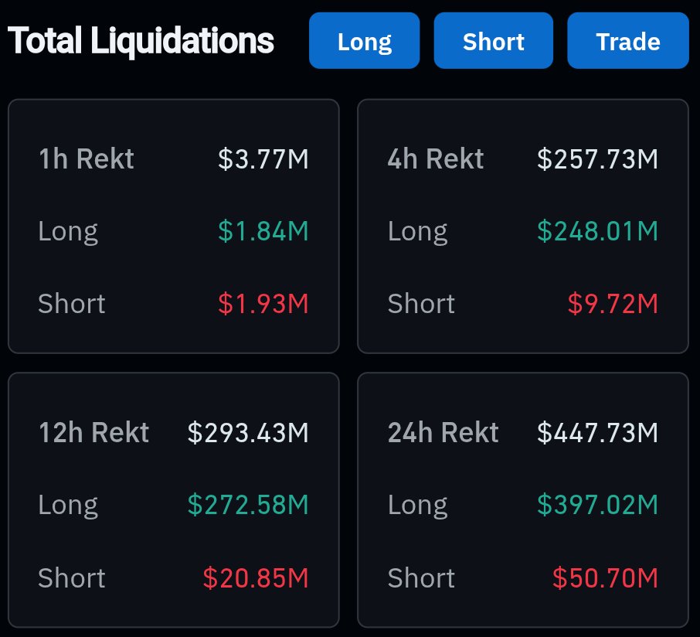Screen dimensions: 700x637
Task: Click the 1h Rekt label
Action: click(x=86, y=159)
